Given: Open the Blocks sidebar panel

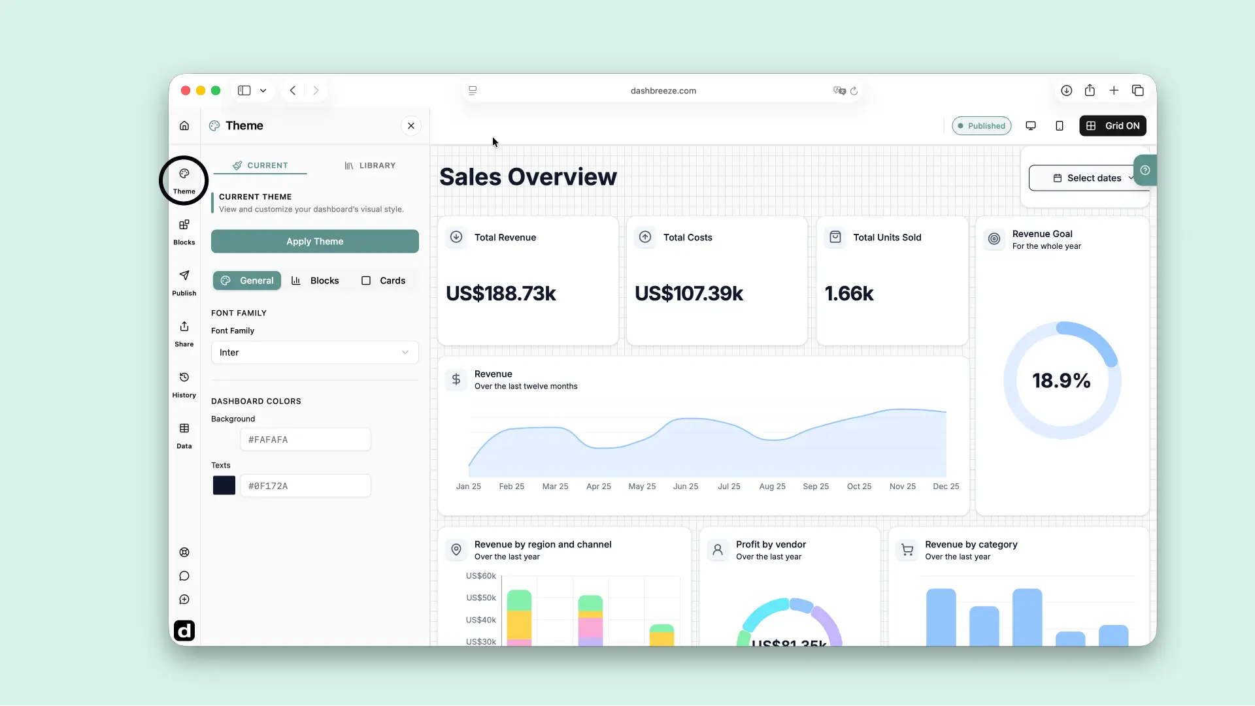Looking at the screenshot, I should pyautogui.click(x=184, y=232).
